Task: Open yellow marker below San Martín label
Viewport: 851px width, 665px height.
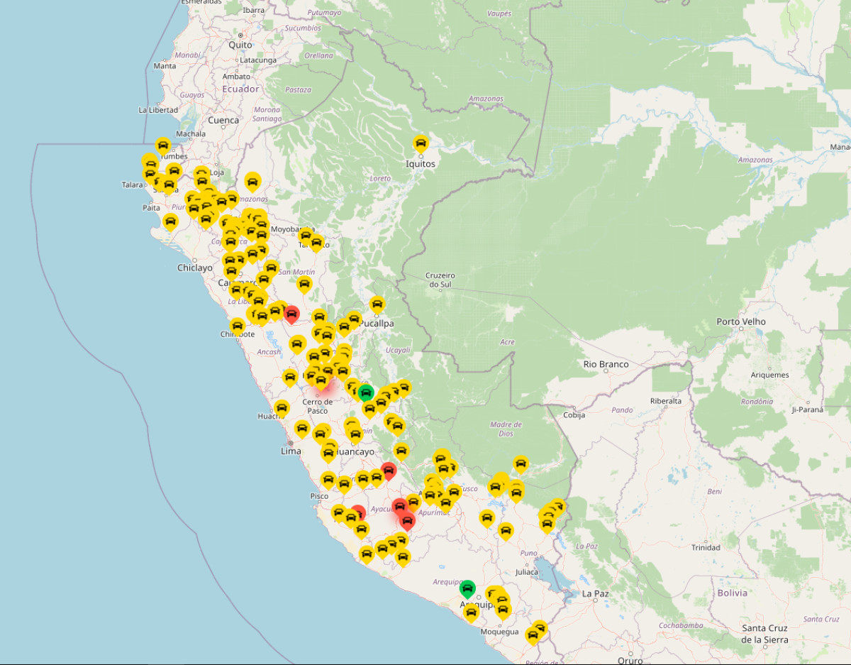Action: coord(304,285)
